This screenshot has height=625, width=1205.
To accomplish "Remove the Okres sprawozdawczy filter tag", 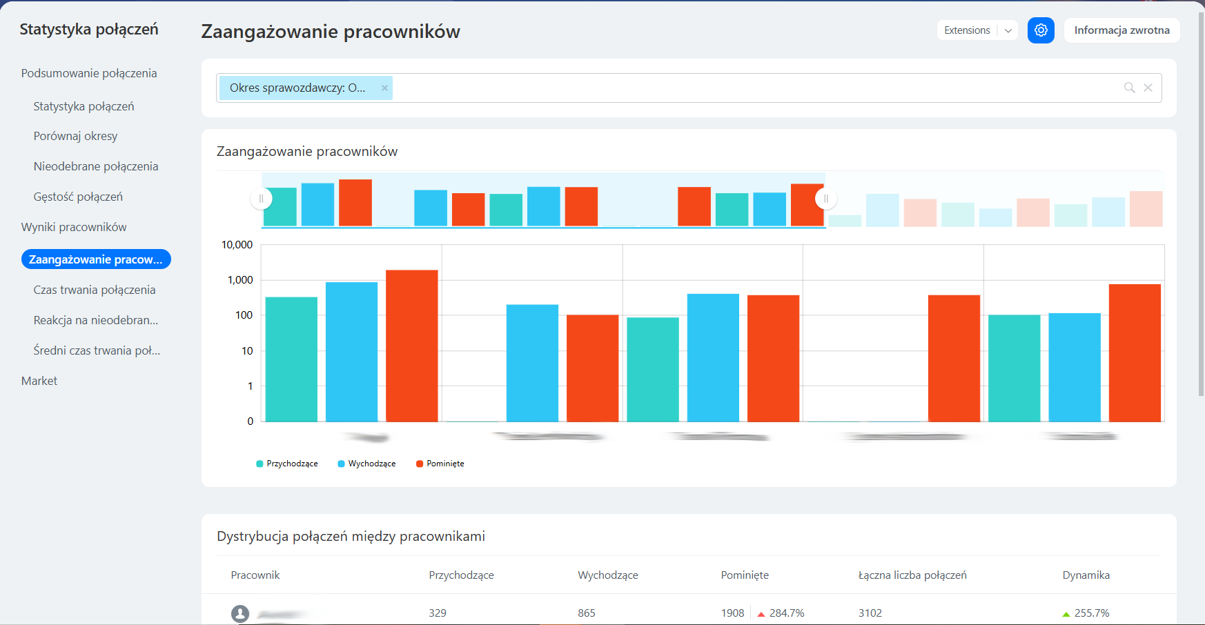I will pos(384,88).
